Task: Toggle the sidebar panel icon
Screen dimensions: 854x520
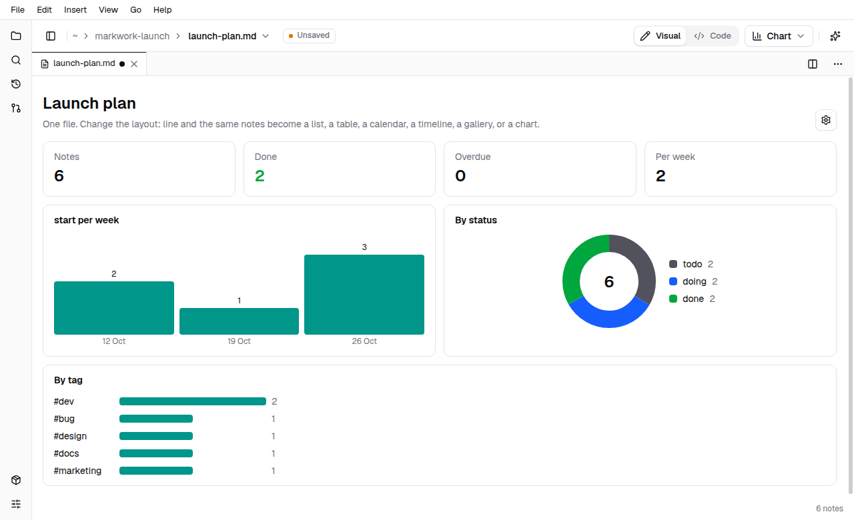Action: pyautogui.click(x=51, y=36)
